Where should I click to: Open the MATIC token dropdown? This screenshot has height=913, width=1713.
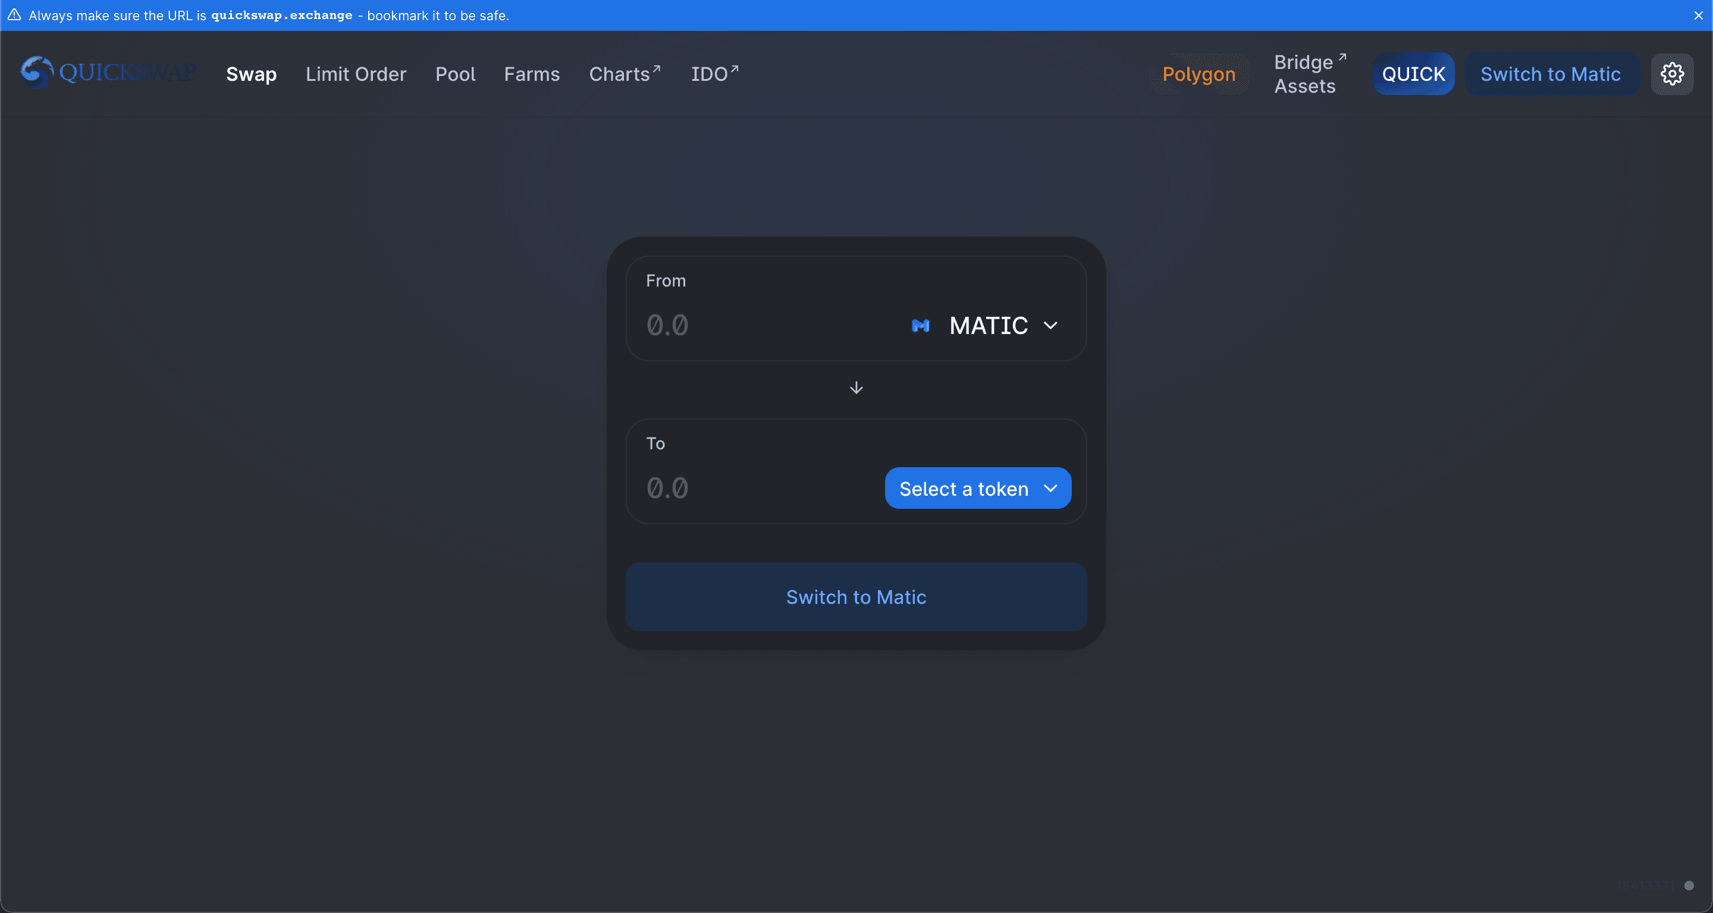tap(985, 326)
